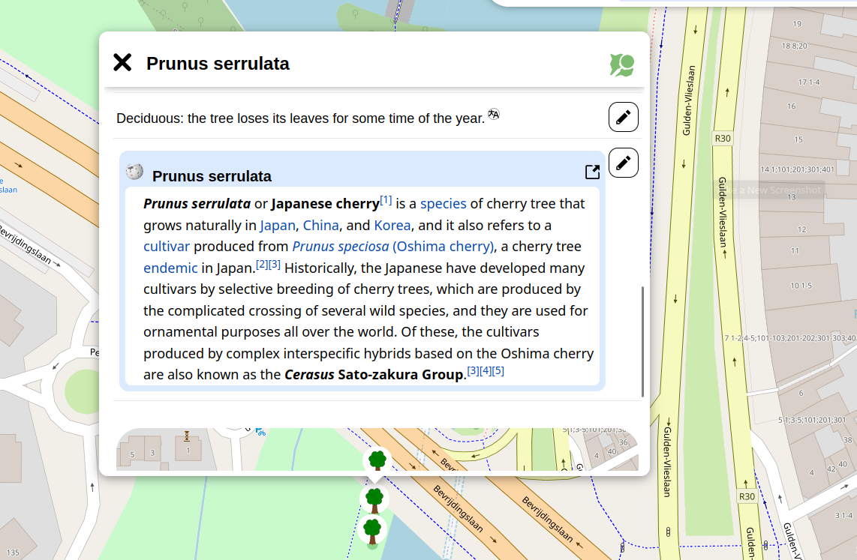The image size is (857, 560).
Task: Close the Prunus serrulata popup
Action: click(122, 63)
